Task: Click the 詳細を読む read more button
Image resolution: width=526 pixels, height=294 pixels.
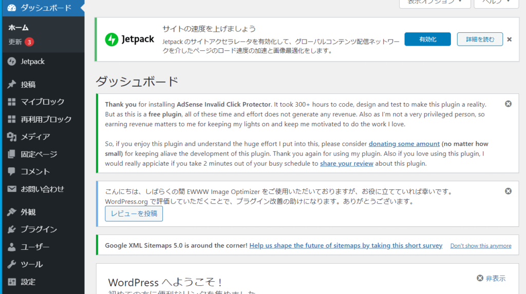Action: pyautogui.click(x=480, y=39)
